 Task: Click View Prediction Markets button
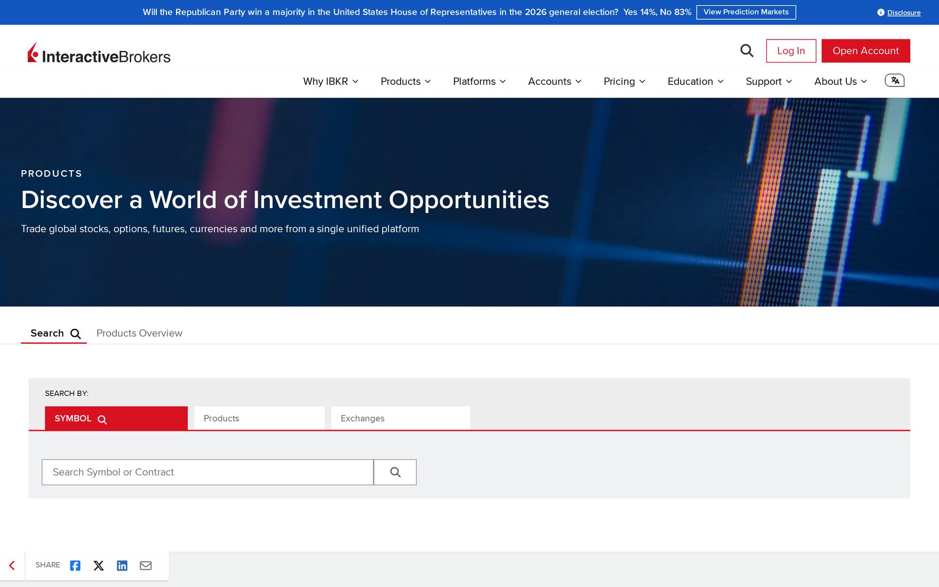[746, 12]
